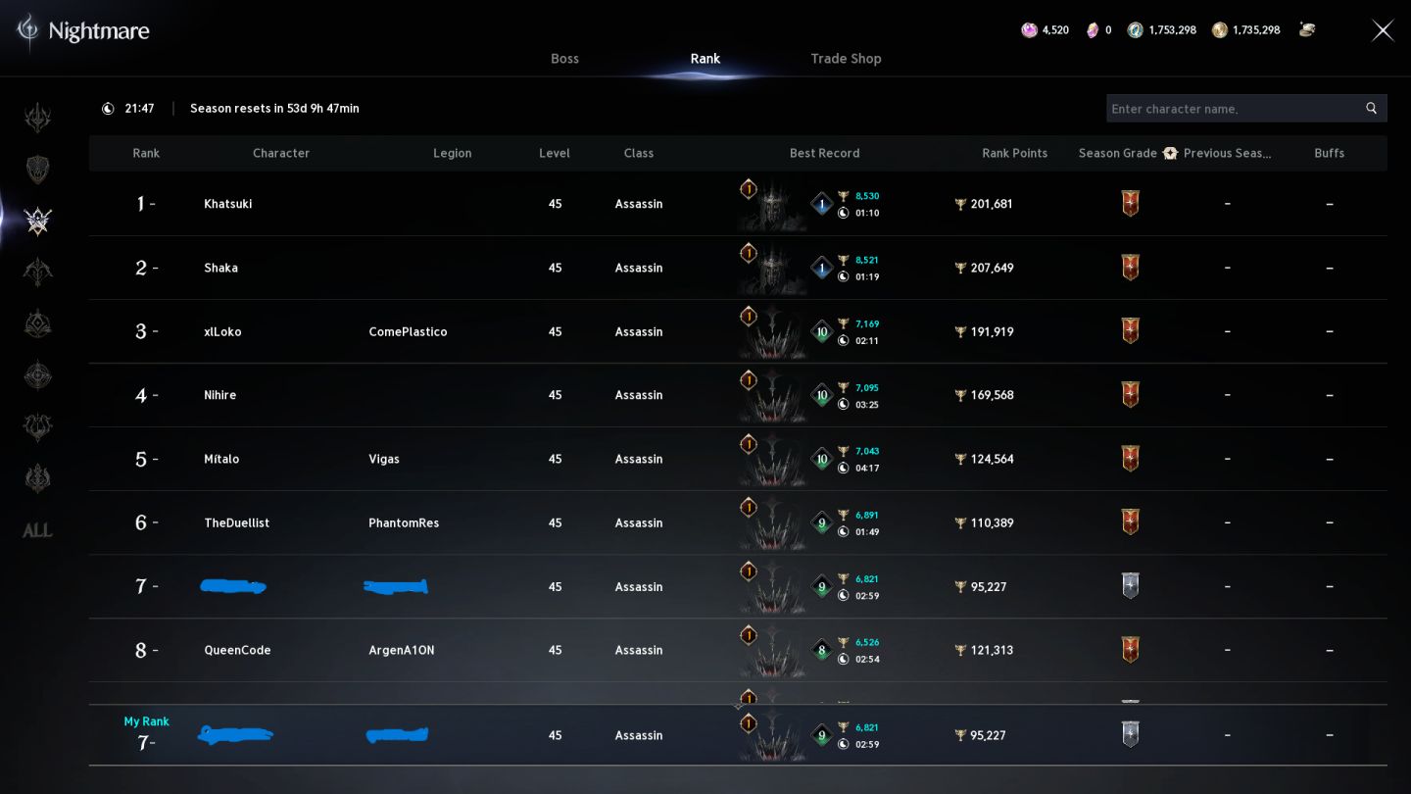Image resolution: width=1411 pixels, height=794 pixels.
Task: Click the Rank column header
Action: (x=146, y=153)
